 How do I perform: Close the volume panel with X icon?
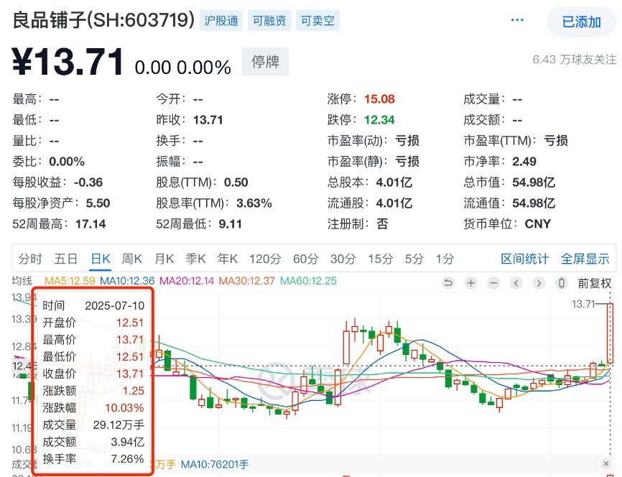click(605, 463)
